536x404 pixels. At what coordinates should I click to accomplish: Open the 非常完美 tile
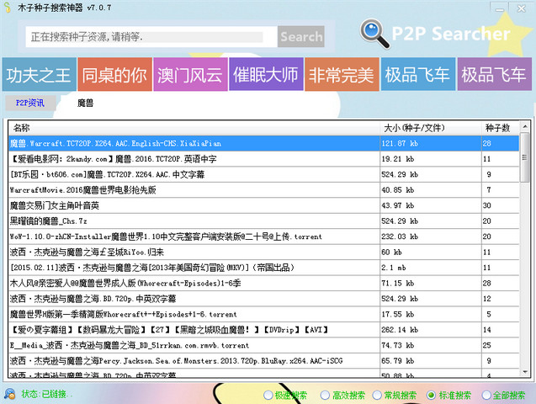342,75
